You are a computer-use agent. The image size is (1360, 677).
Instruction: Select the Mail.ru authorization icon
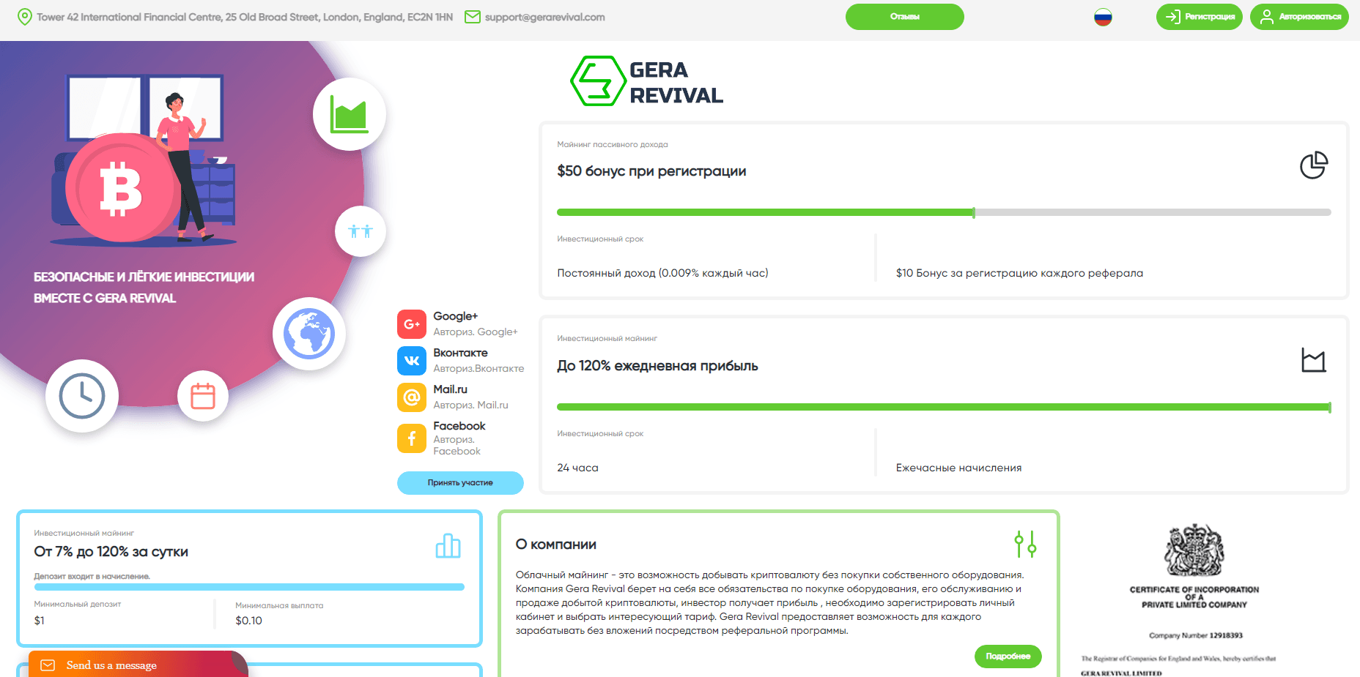coord(412,397)
